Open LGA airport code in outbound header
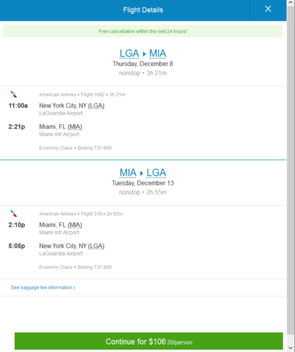This screenshot has width=295, height=352. pos(129,54)
